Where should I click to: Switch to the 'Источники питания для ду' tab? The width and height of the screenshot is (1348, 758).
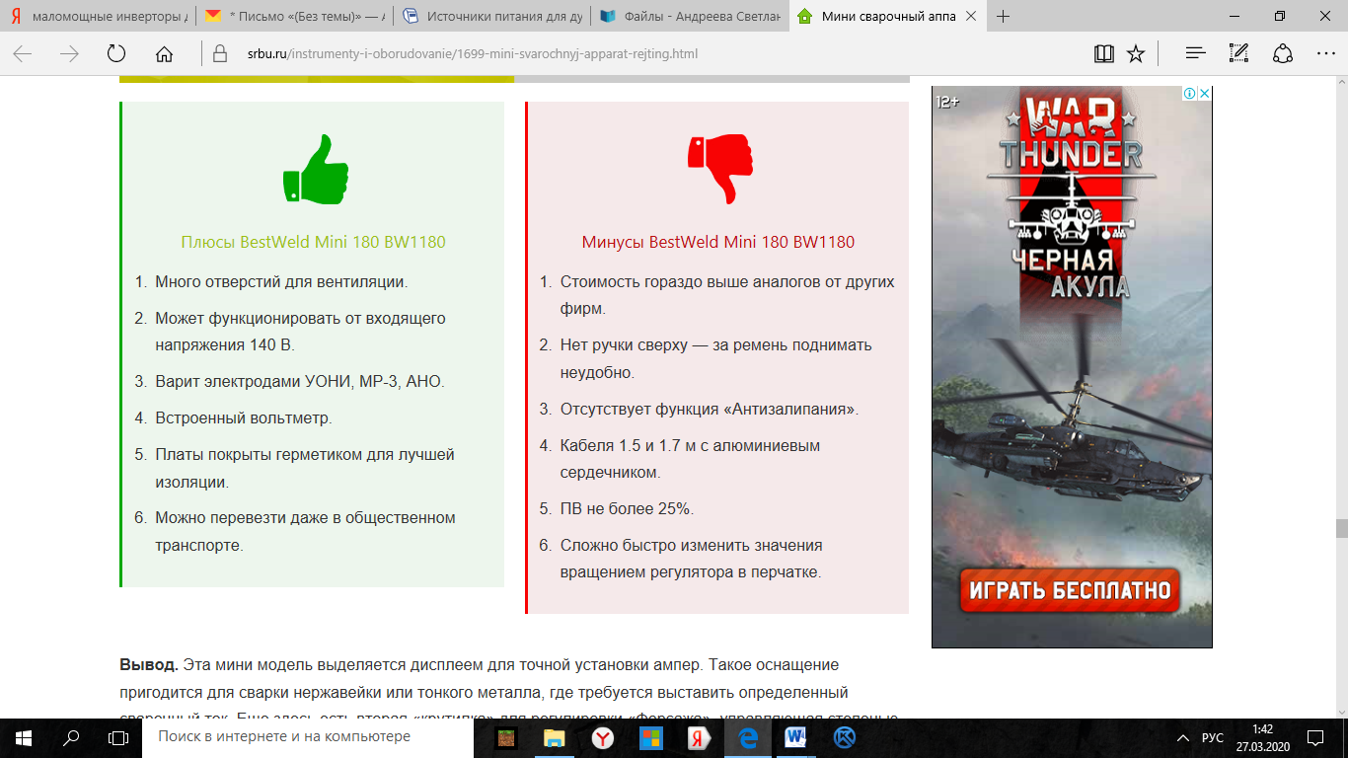(x=491, y=16)
